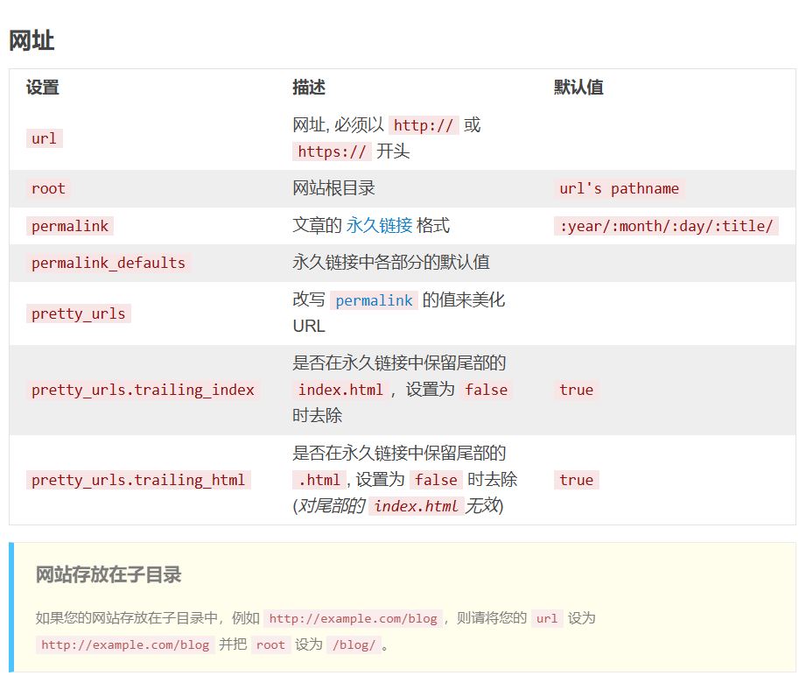Click the 设置 column header

[43, 88]
